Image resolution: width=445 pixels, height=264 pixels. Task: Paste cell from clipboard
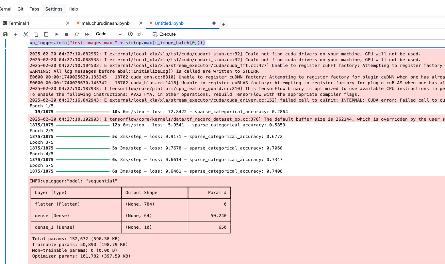tap(46, 34)
